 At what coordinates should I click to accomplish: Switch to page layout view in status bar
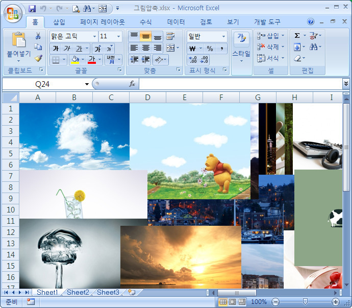(233, 302)
